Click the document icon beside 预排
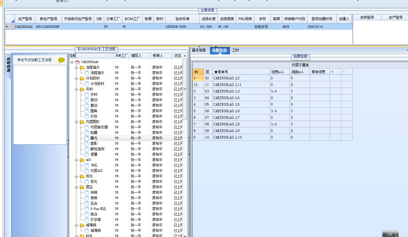The height and width of the screenshot is (237, 408). pyautogui.click(x=87, y=192)
